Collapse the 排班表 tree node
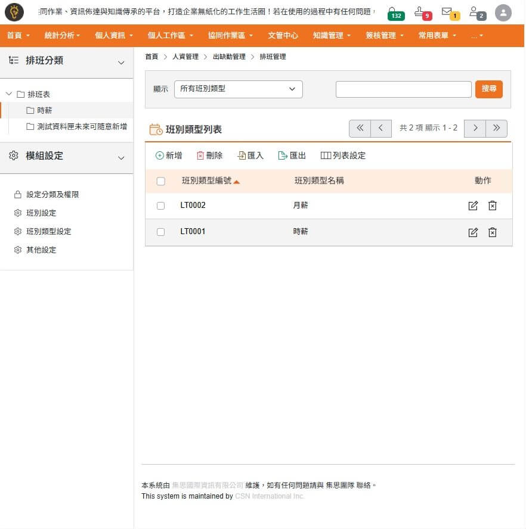The image size is (526, 529). coord(9,94)
